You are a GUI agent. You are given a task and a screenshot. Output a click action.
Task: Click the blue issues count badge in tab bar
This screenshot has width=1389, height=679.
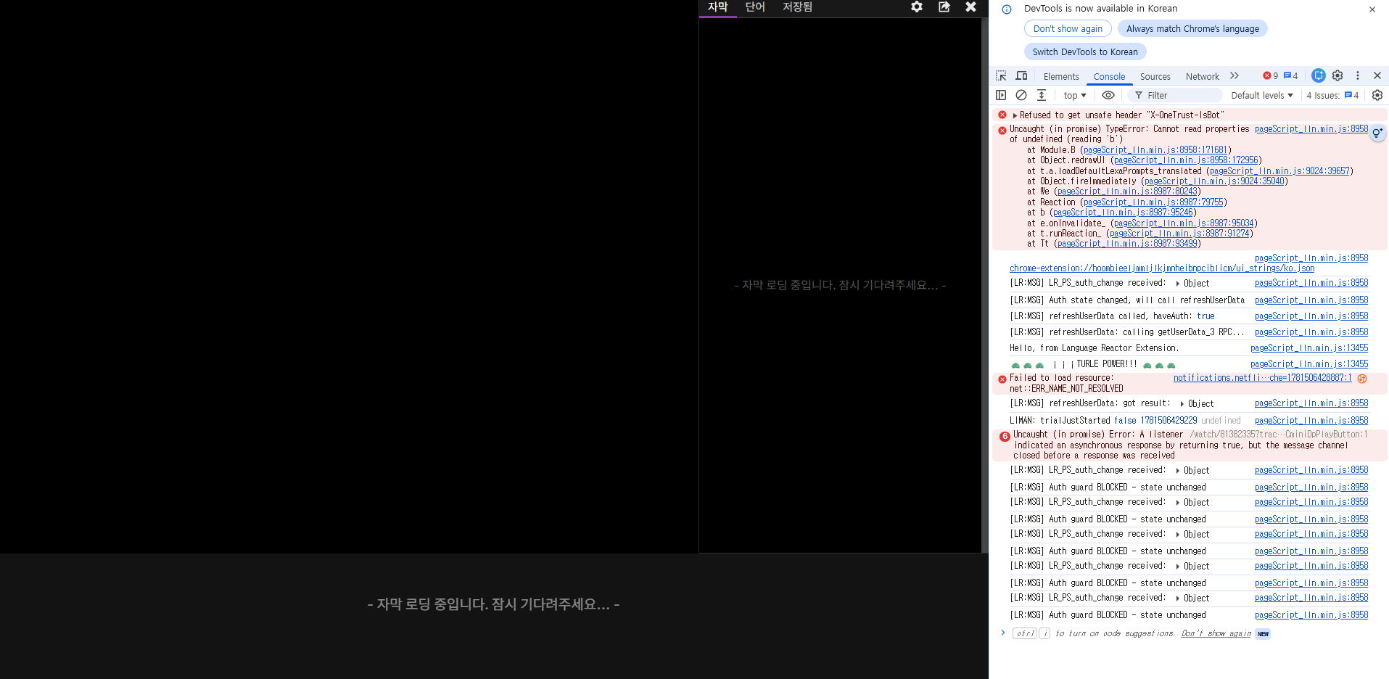1290,75
